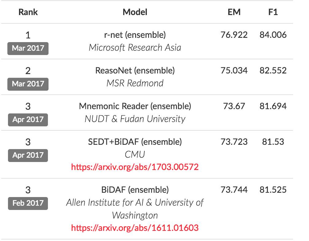Open the arxiv.org/abs/1611.01603 link

[135, 228]
